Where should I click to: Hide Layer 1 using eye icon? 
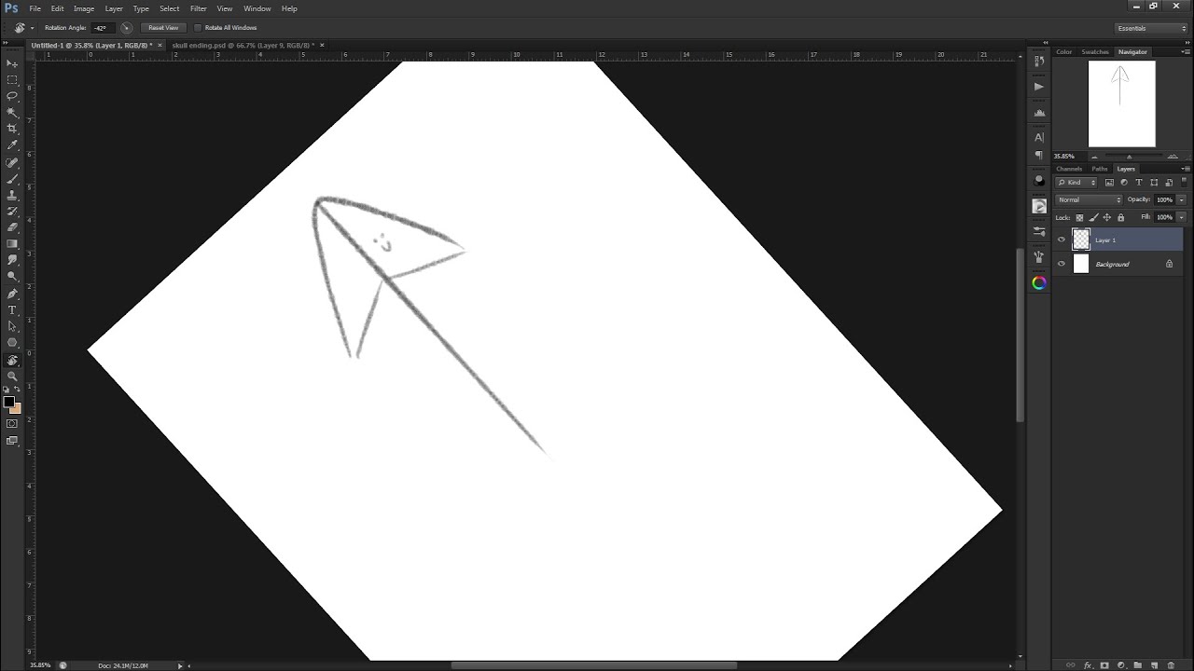click(1061, 240)
